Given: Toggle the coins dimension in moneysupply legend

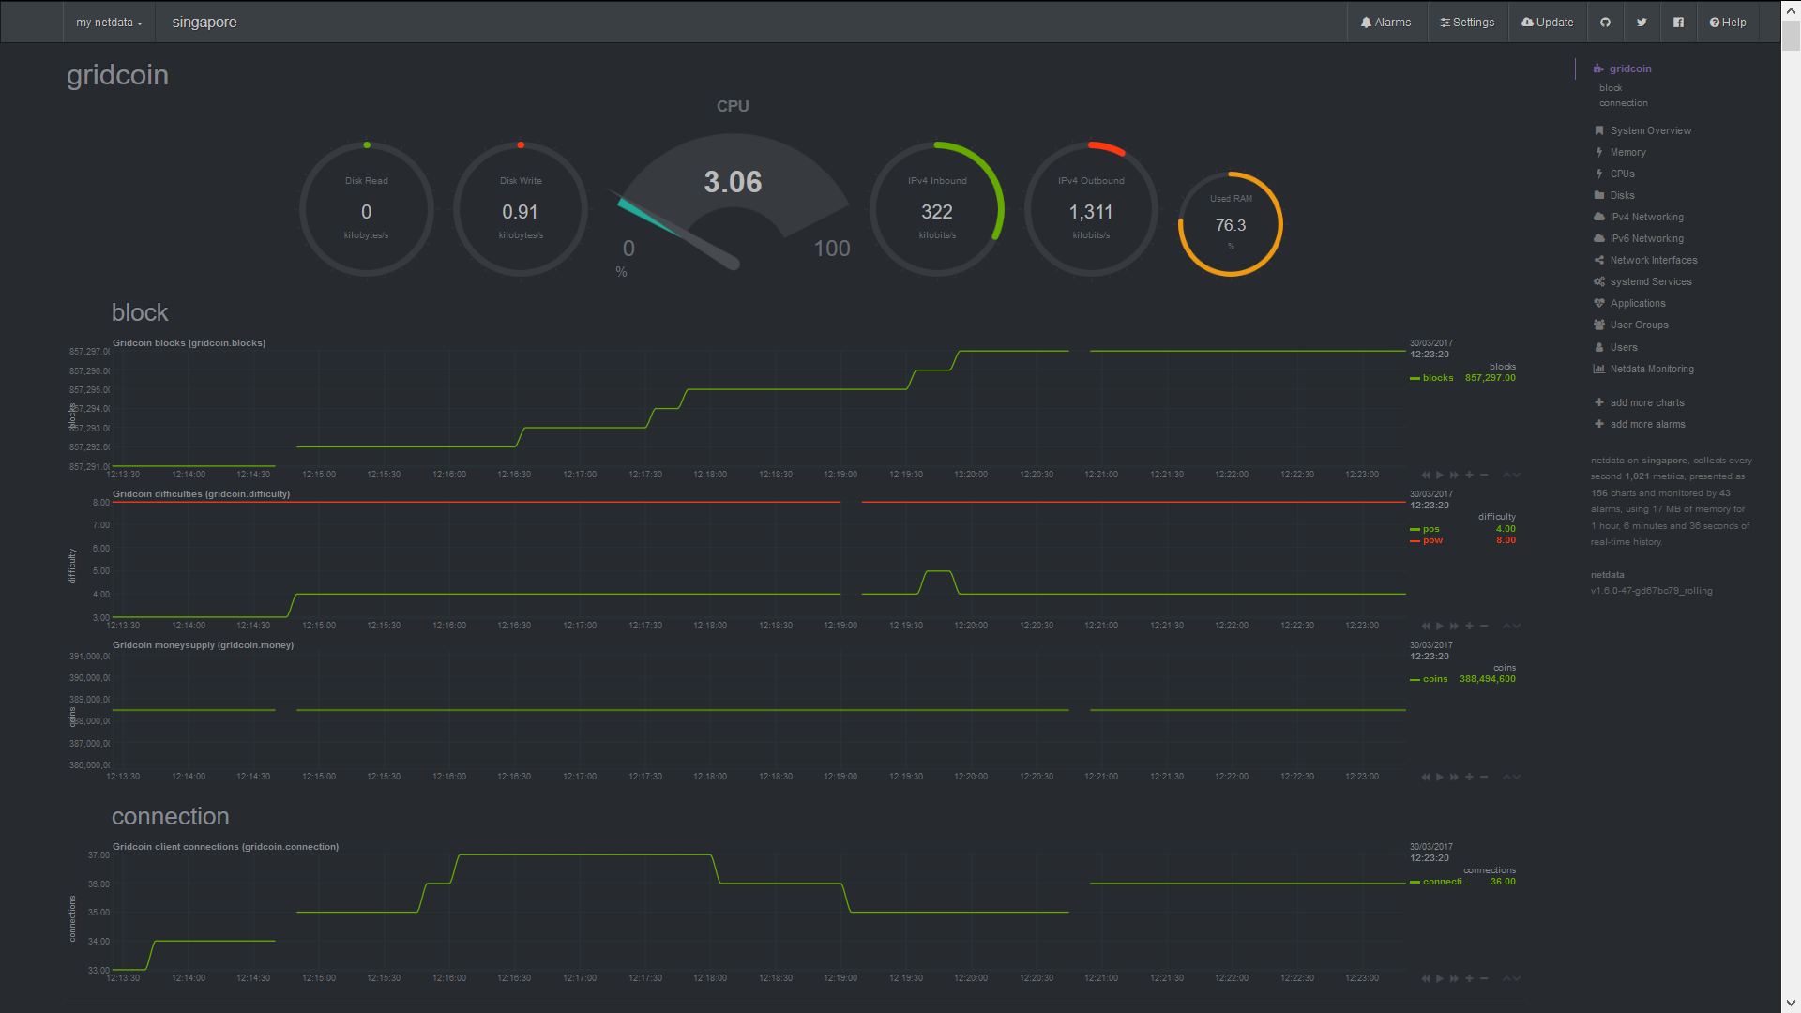Looking at the screenshot, I should [1434, 679].
